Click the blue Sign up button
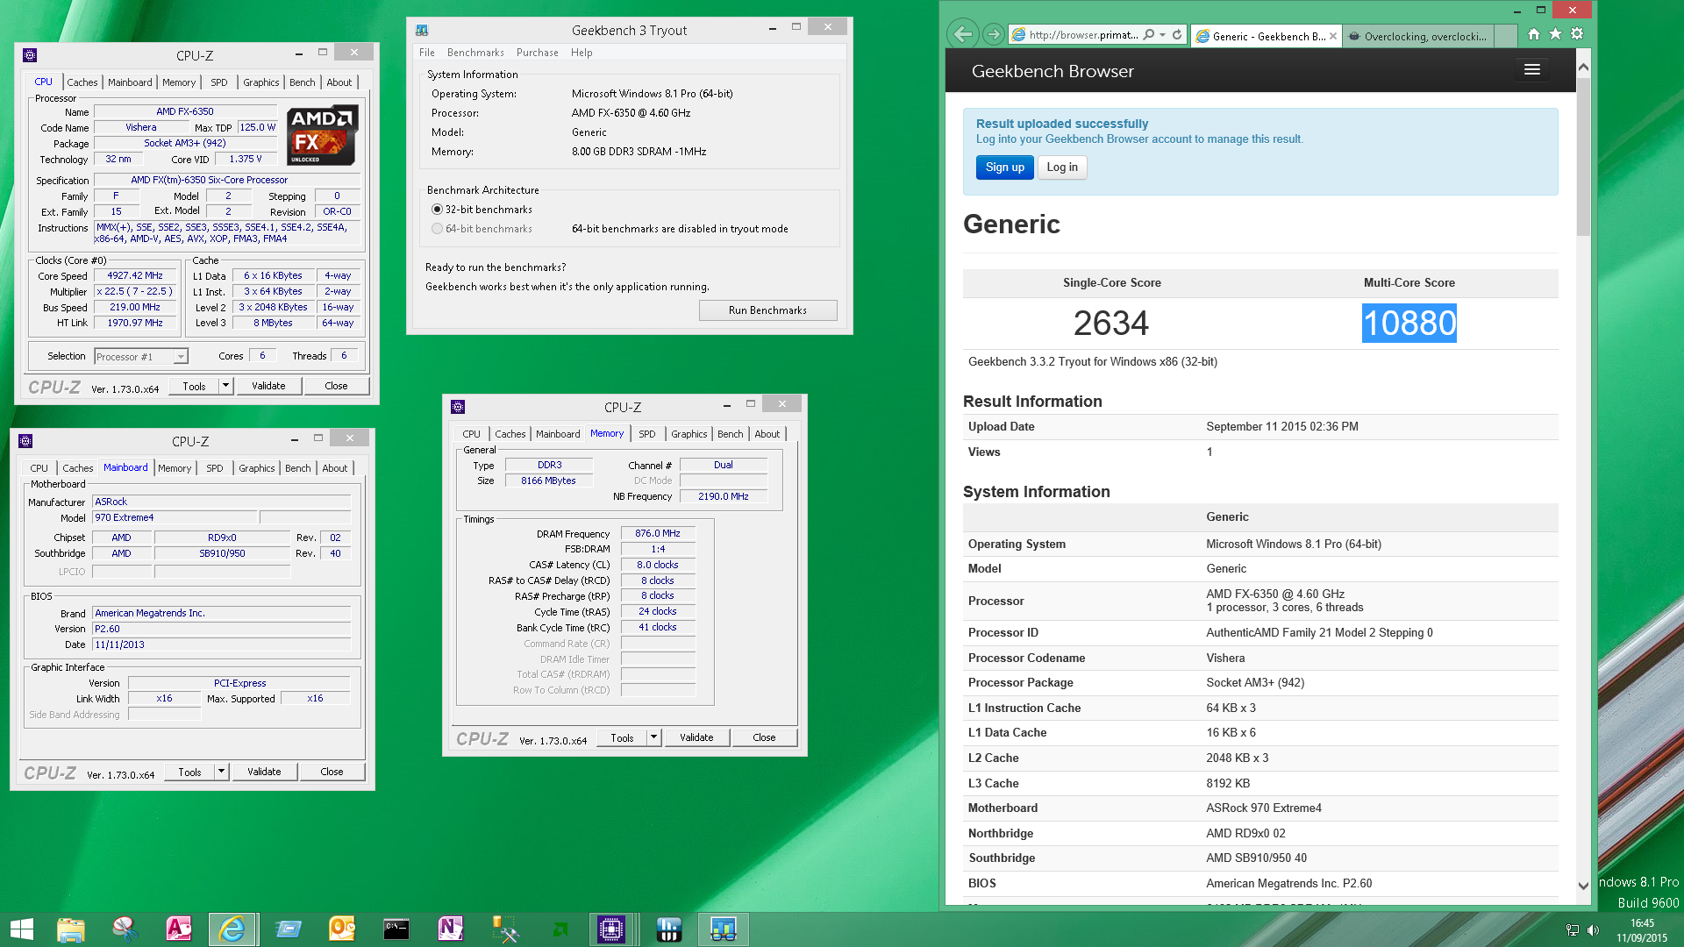Screen dimensions: 1684x947 point(1004,167)
